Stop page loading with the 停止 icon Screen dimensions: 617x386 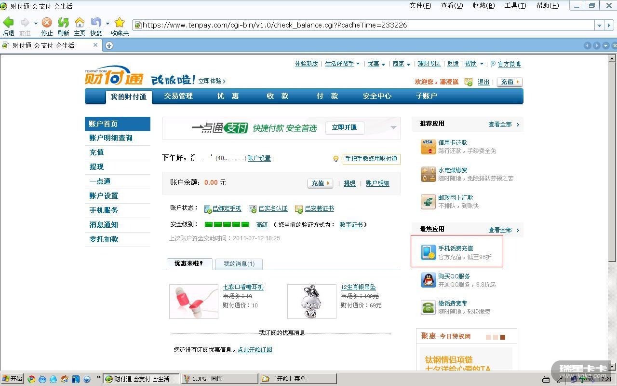(47, 22)
